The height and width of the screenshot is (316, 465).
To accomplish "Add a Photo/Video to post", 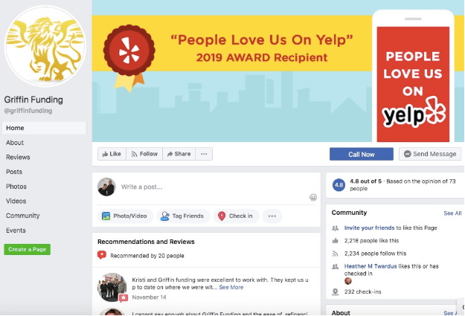I will point(125,216).
